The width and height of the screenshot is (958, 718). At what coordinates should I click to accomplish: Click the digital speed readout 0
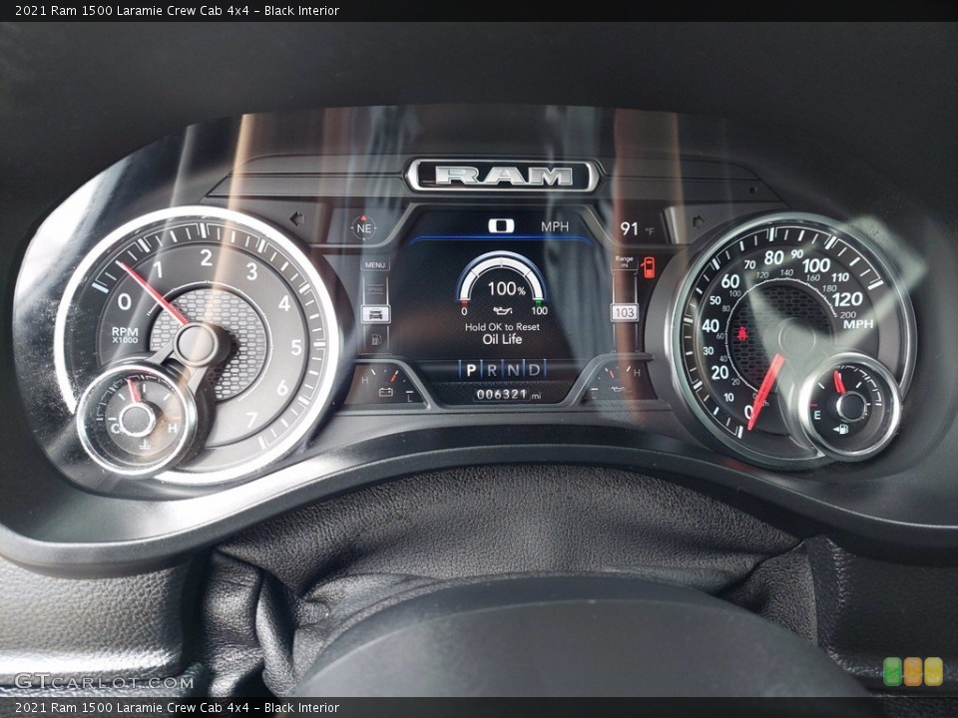click(x=501, y=226)
